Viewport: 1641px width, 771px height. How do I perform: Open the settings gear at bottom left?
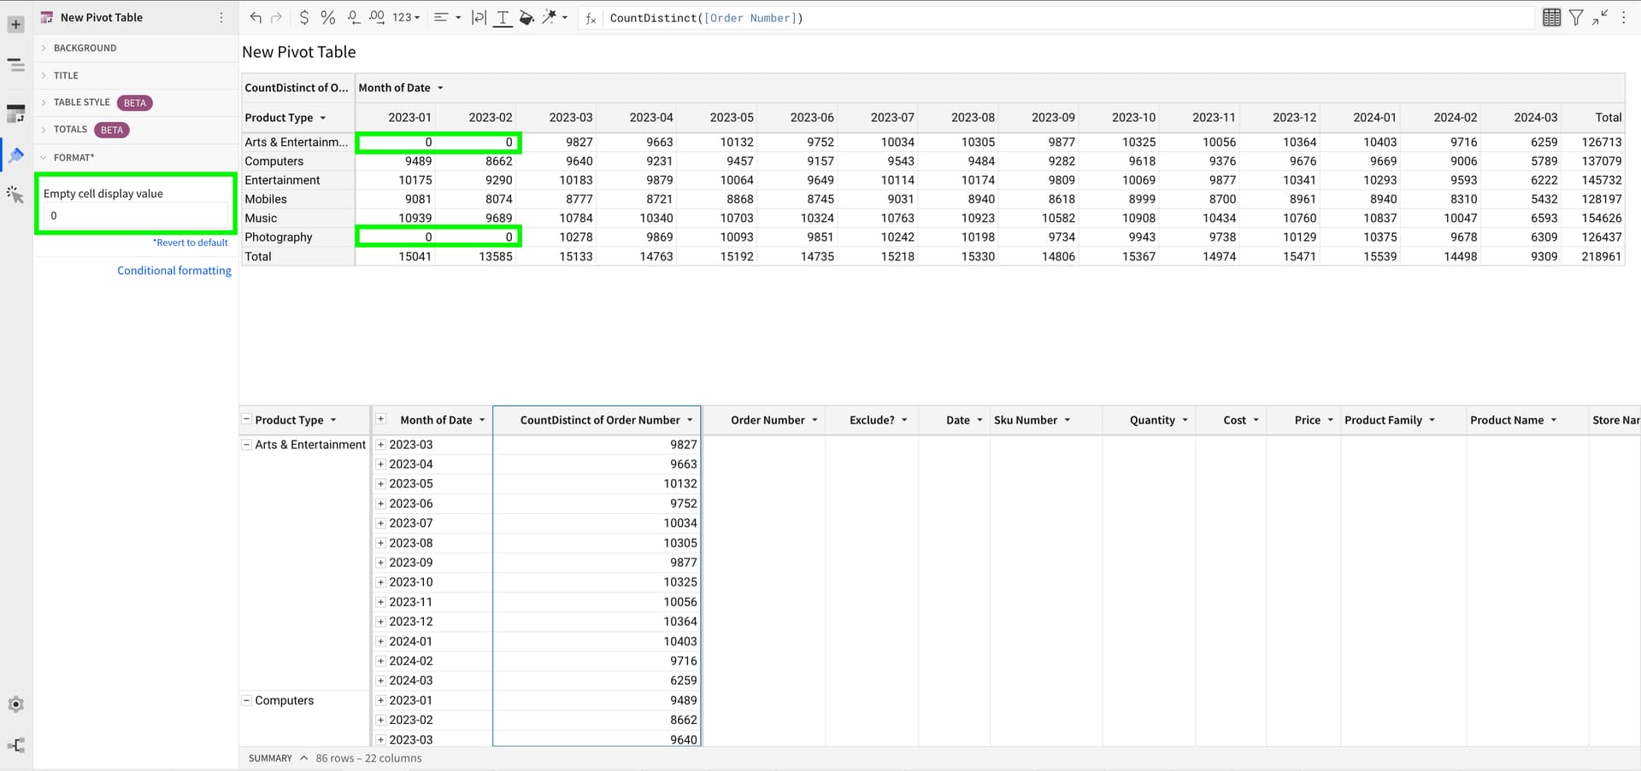coord(15,704)
